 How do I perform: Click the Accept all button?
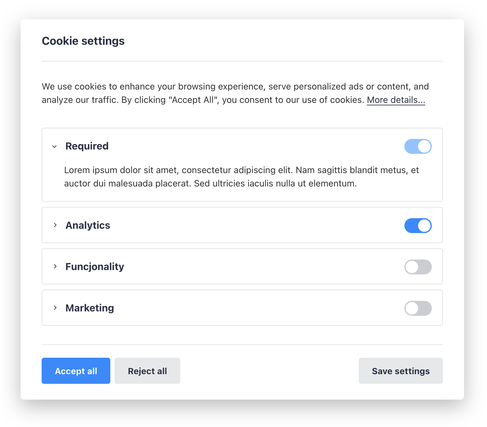click(76, 371)
